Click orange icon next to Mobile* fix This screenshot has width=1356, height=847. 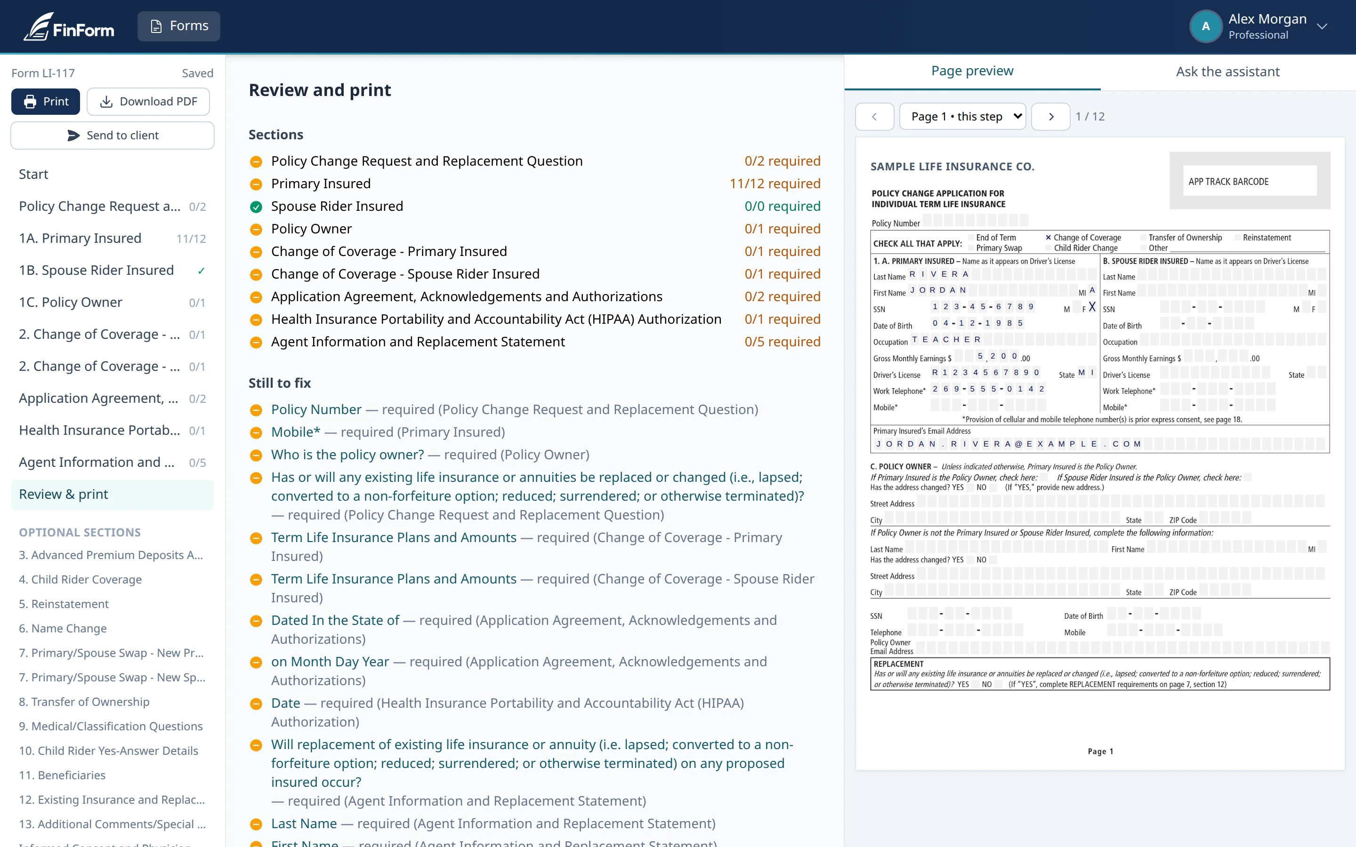[256, 432]
